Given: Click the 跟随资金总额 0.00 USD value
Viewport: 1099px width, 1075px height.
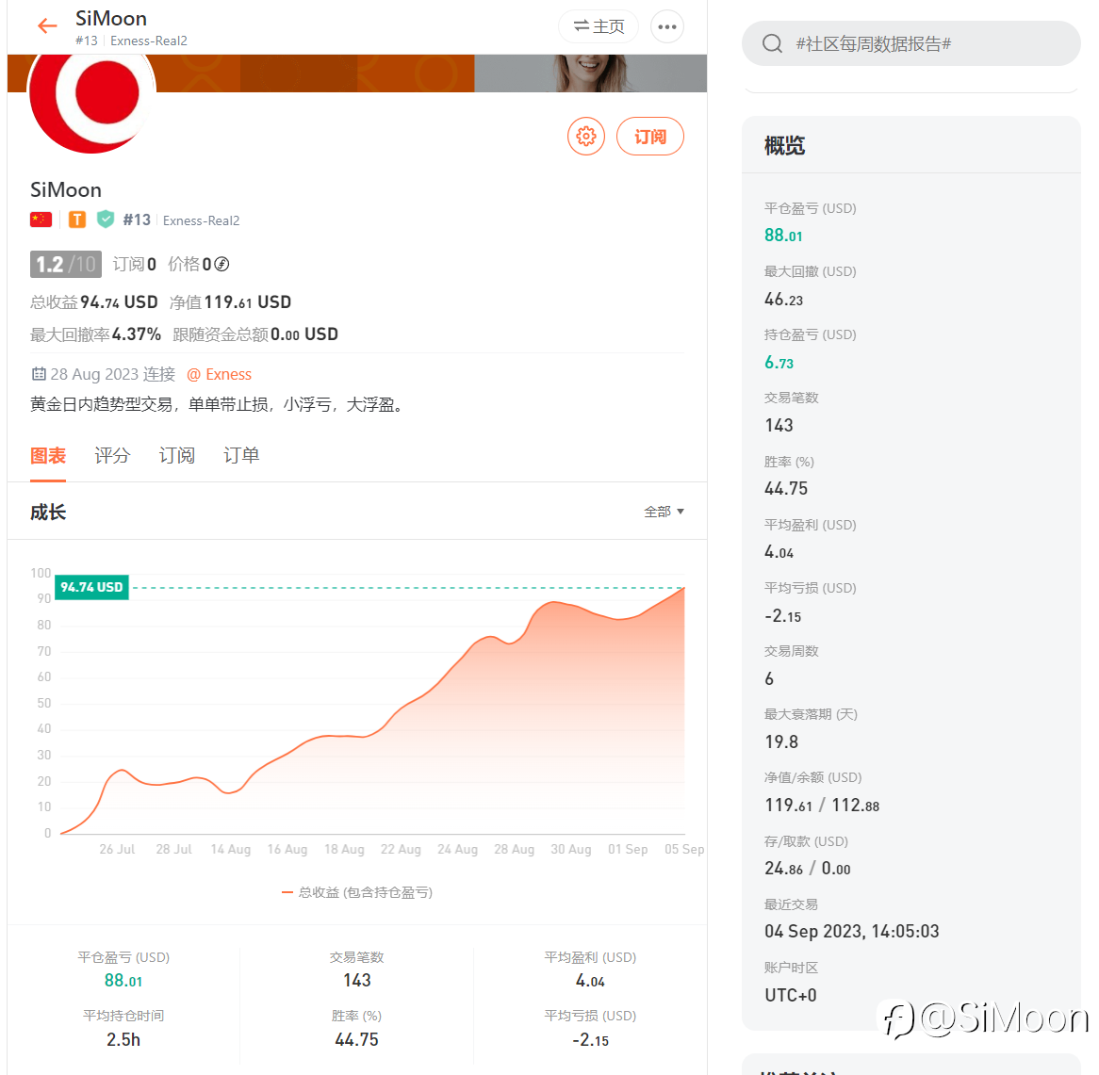Looking at the screenshot, I should (255, 334).
